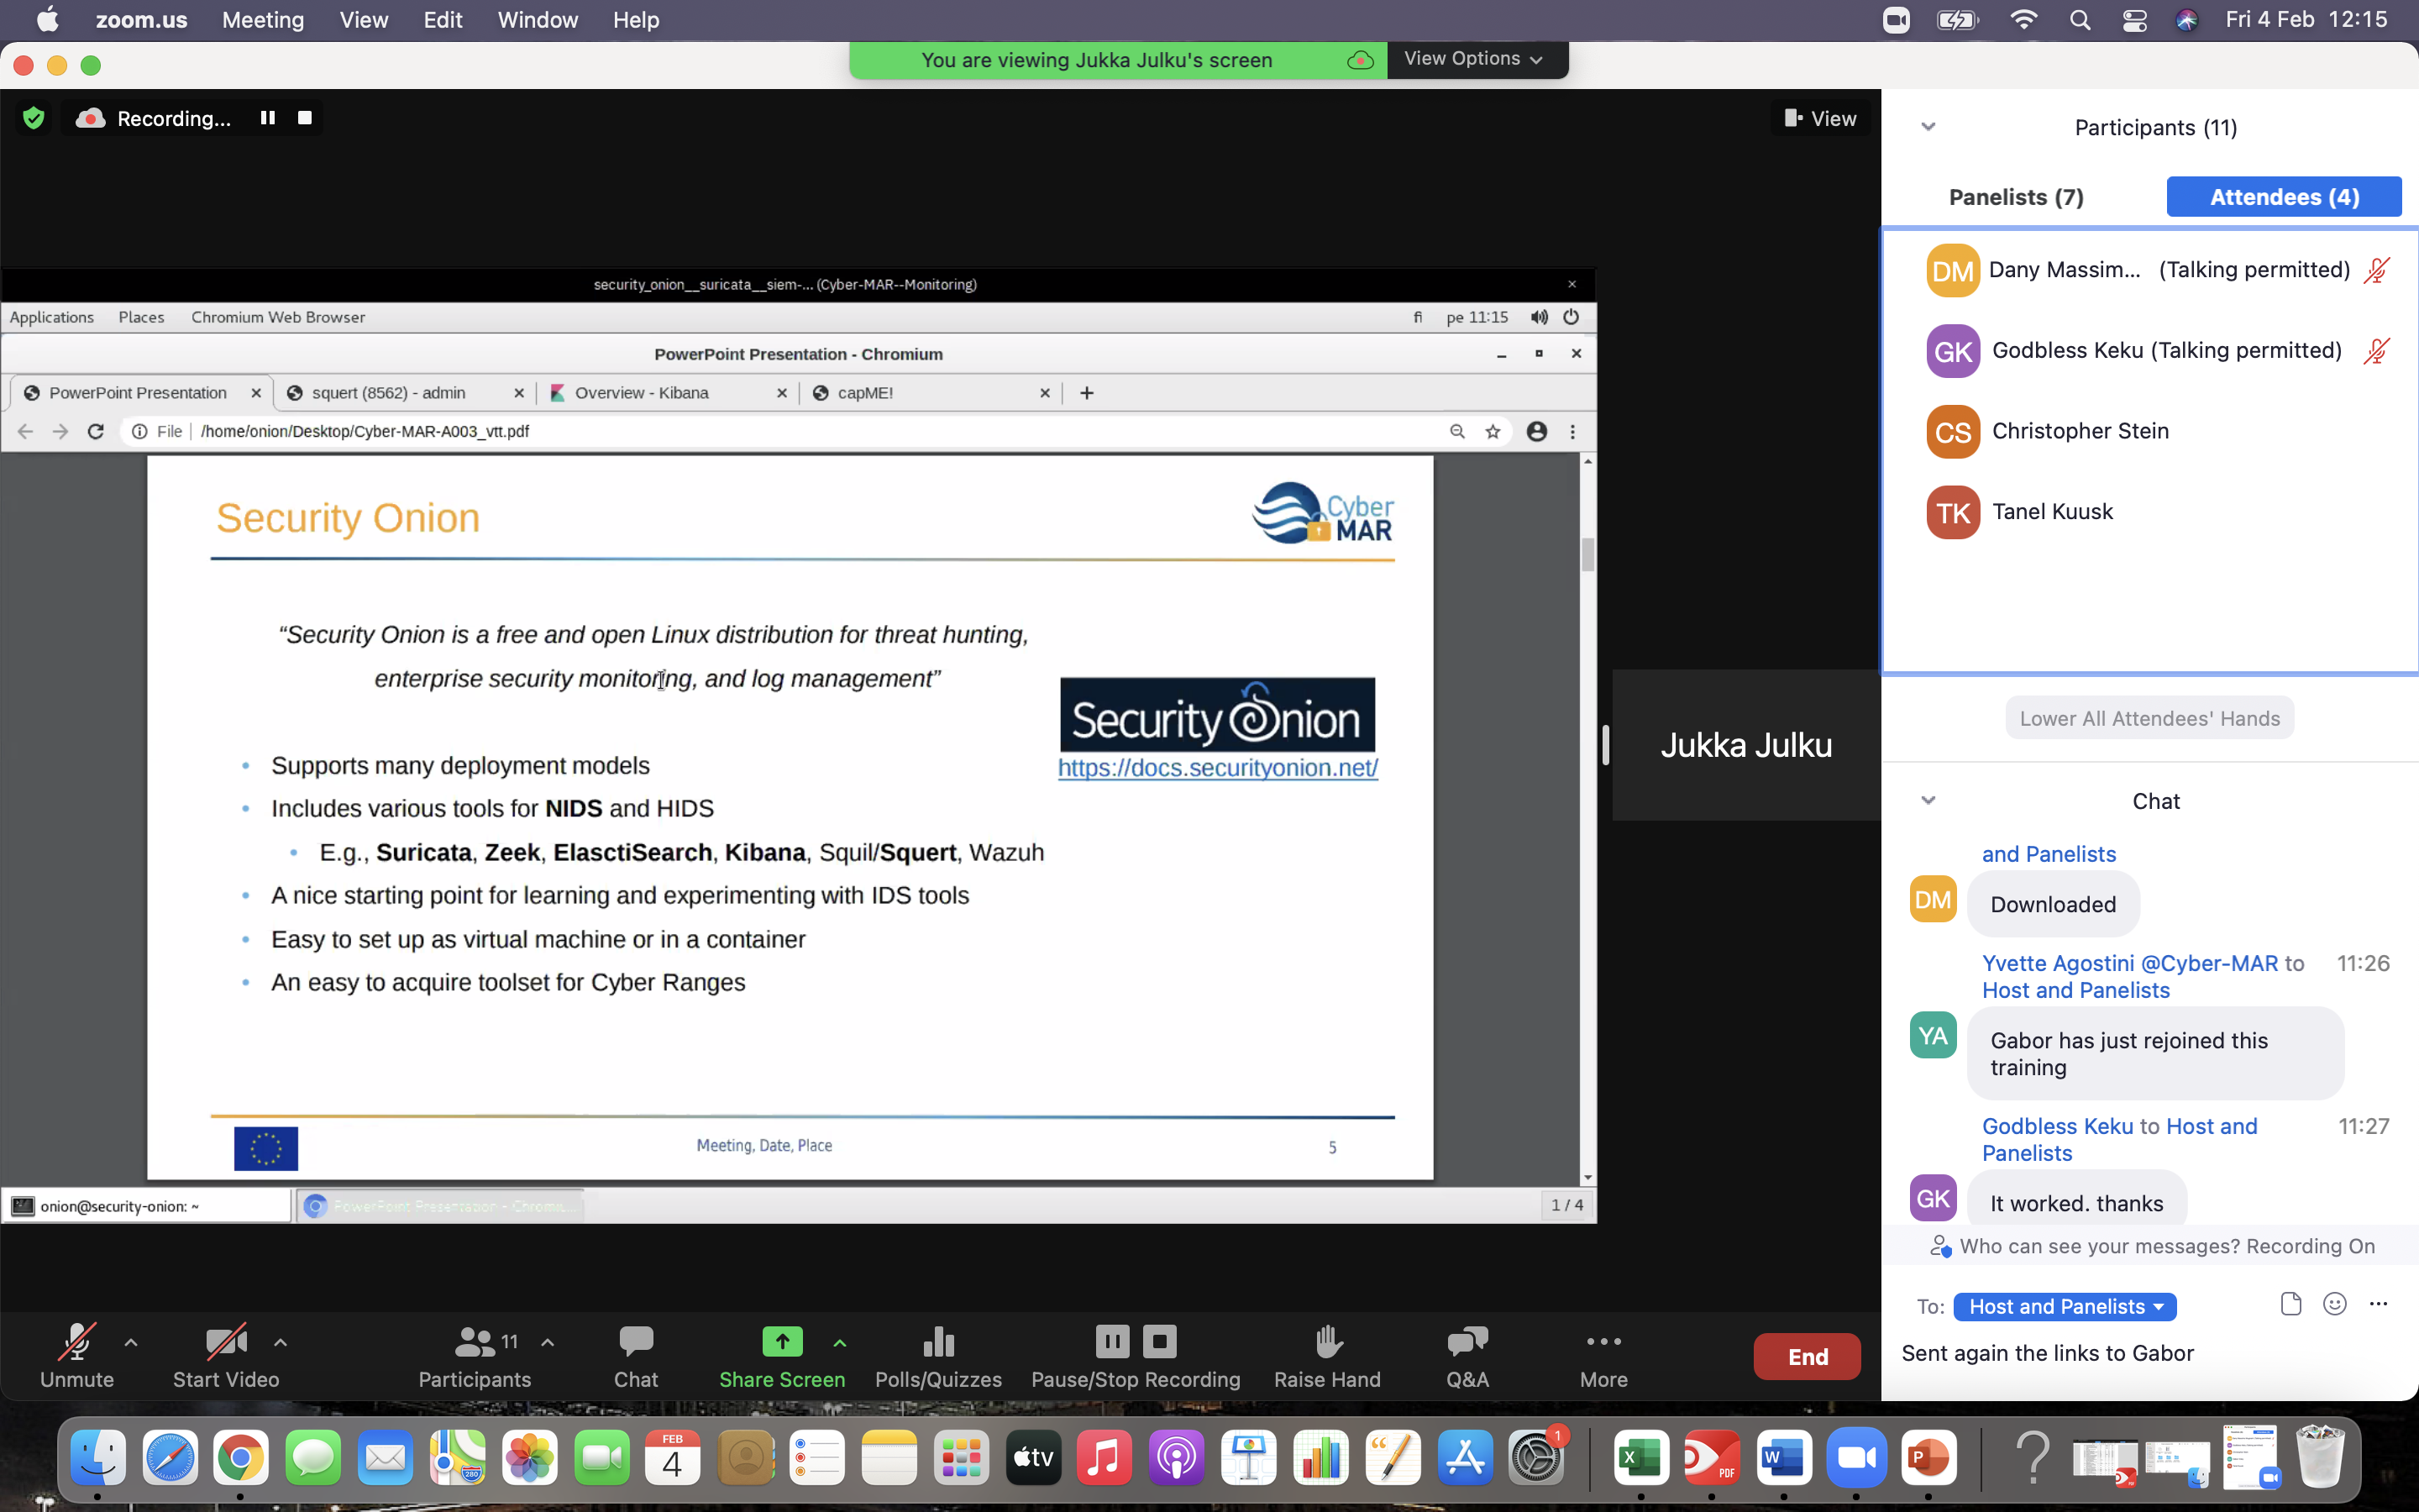Image resolution: width=2419 pixels, height=1512 pixels.
Task: Click the encryption shield icon
Action: (34, 118)
